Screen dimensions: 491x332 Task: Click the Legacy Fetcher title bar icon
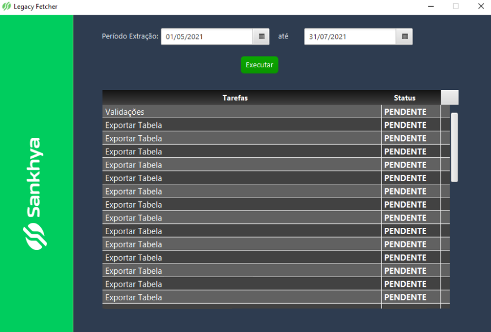tap(6, 6)
